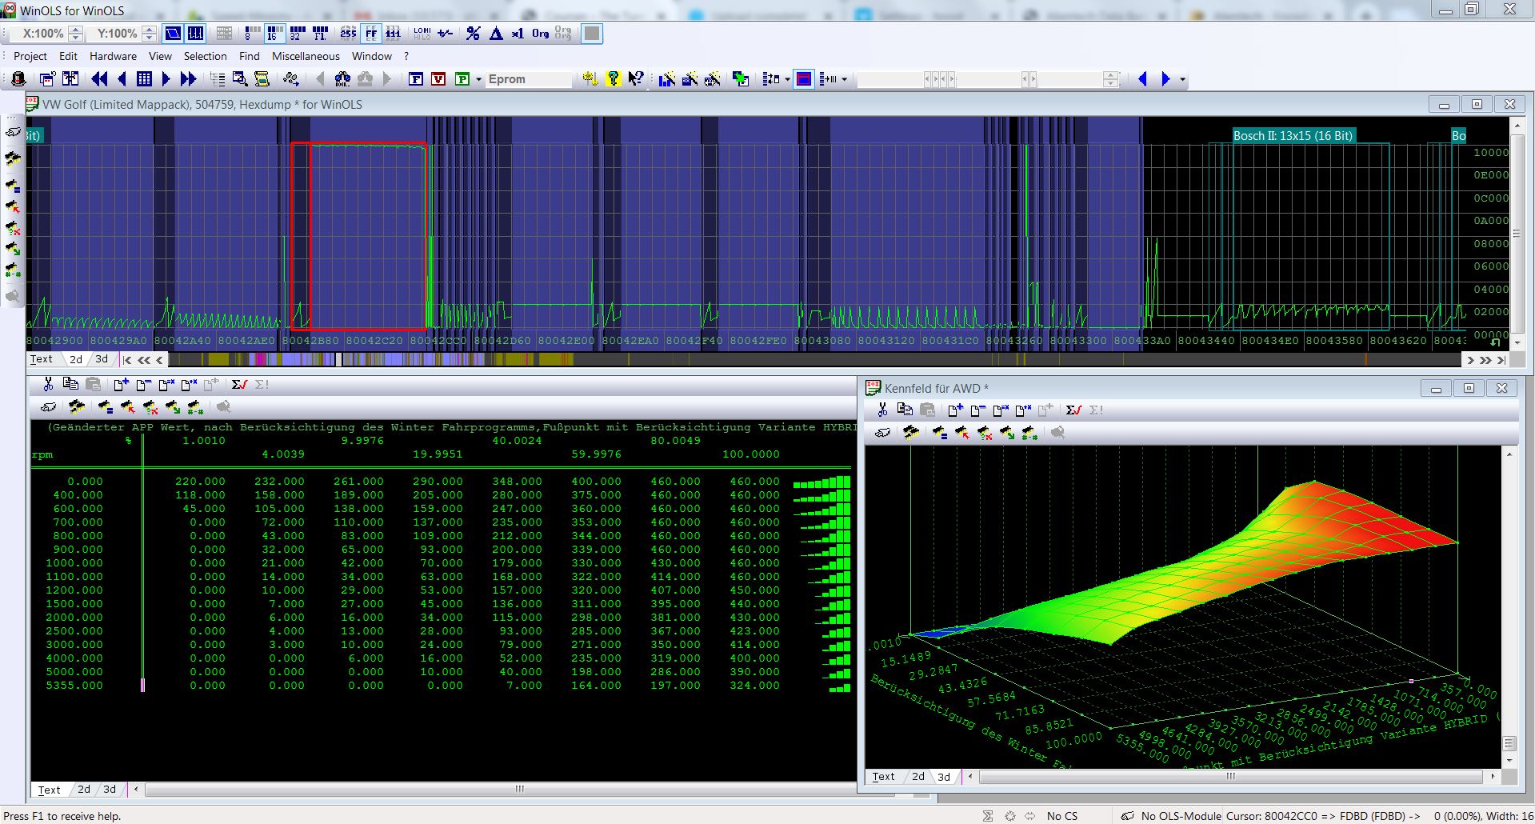This screenshot has height=824, width=1535.
Task: Switch to binary 111 number format
Action: 393,34
